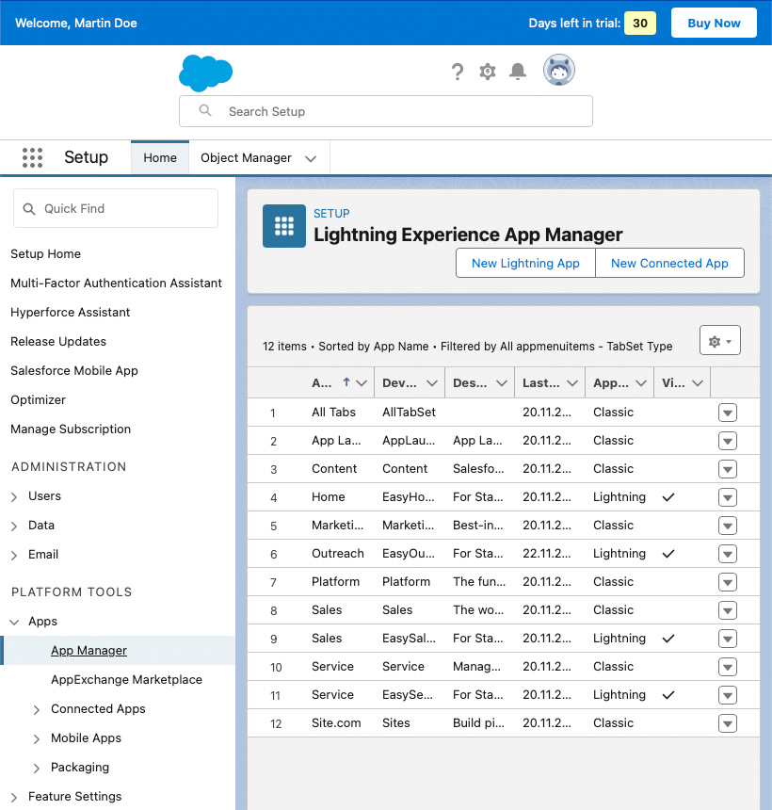Open row actions menu for Home

coord(727,497)
